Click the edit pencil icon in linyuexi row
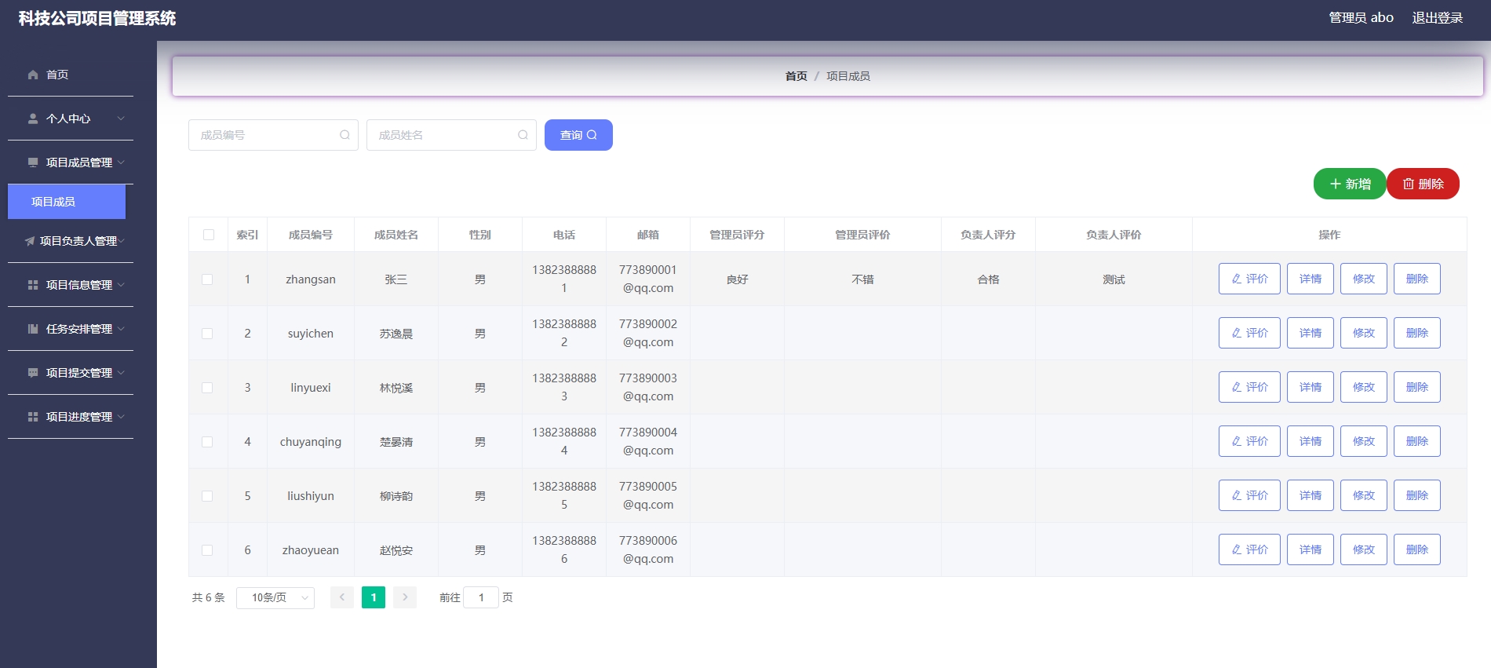This screenshot has width=1491, height=668. tap(1237, 387)
